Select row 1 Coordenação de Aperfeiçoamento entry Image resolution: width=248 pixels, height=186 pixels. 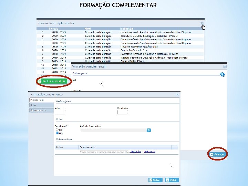[120, 32]
